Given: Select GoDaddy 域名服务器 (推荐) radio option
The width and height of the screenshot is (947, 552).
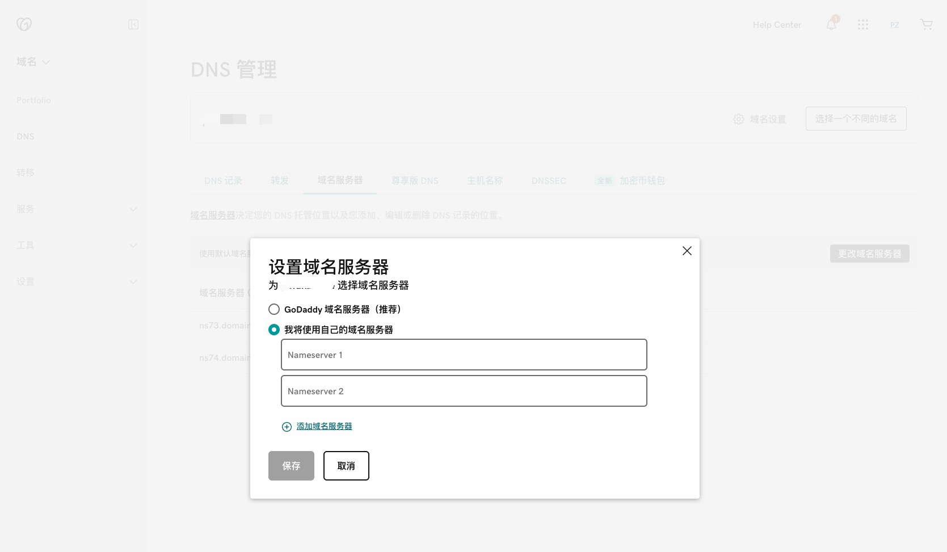Looking at the screenshot, I should pos(274,309).
